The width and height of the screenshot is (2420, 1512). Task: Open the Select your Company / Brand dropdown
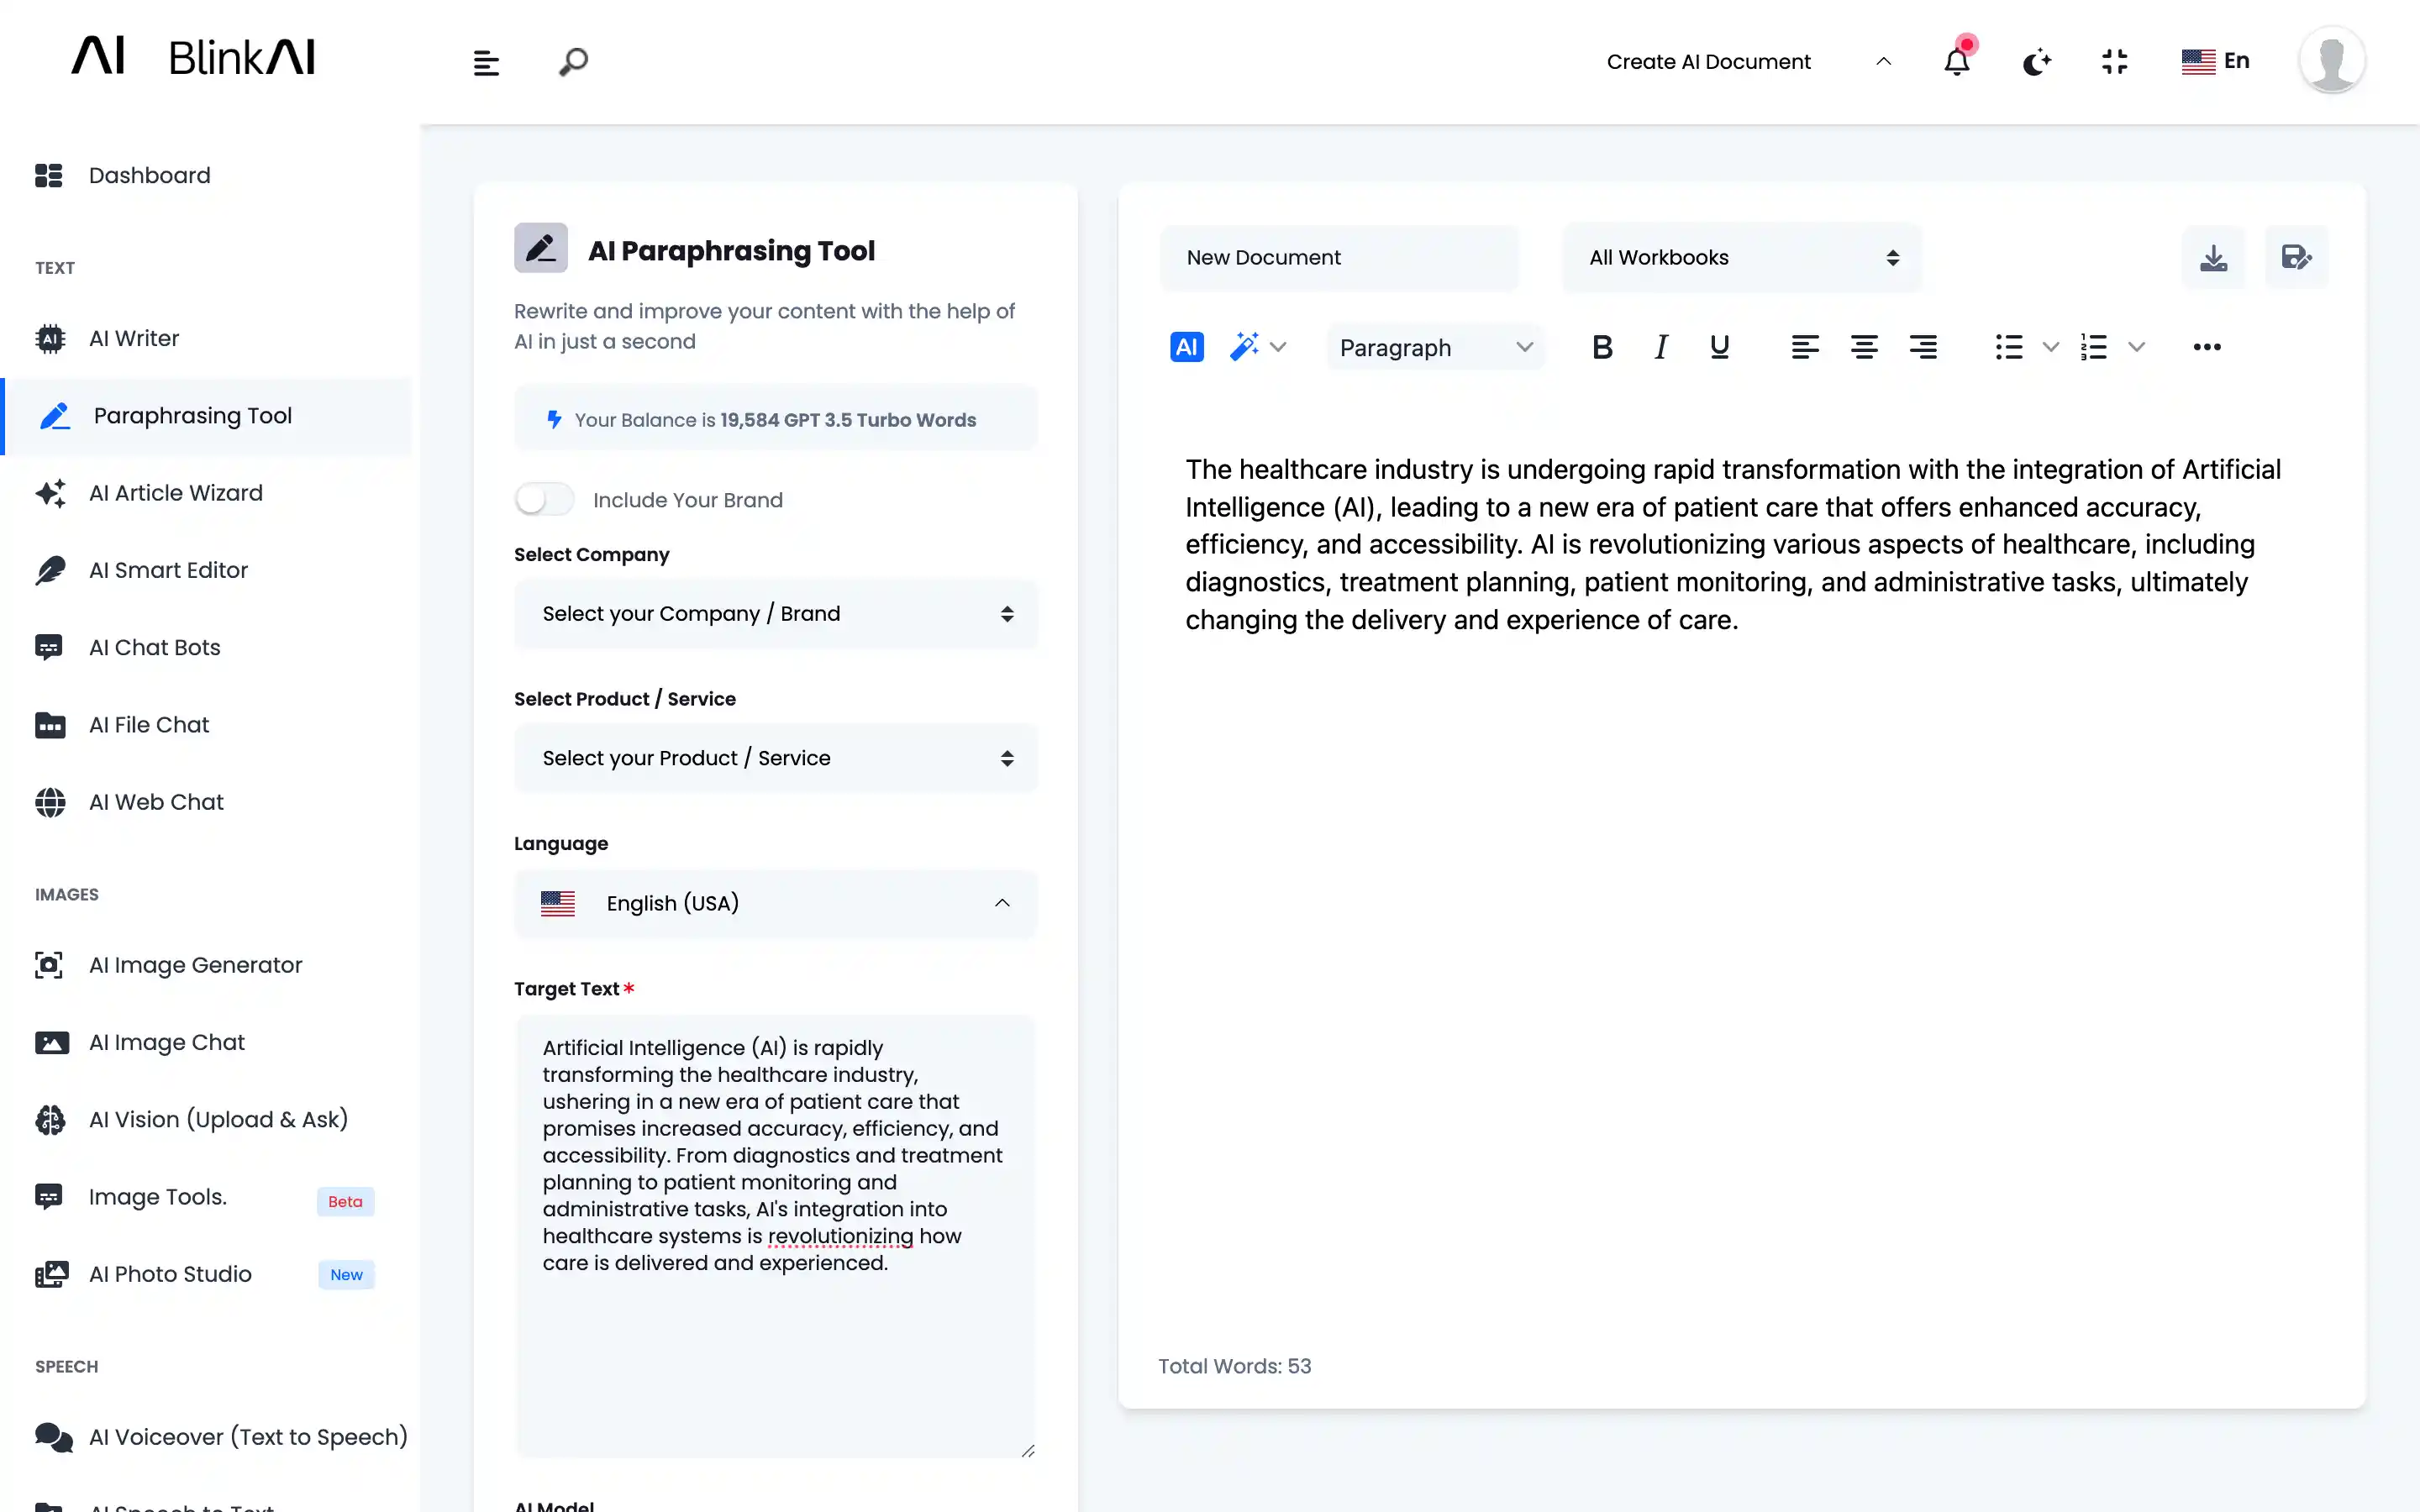[x=775, y=614]
